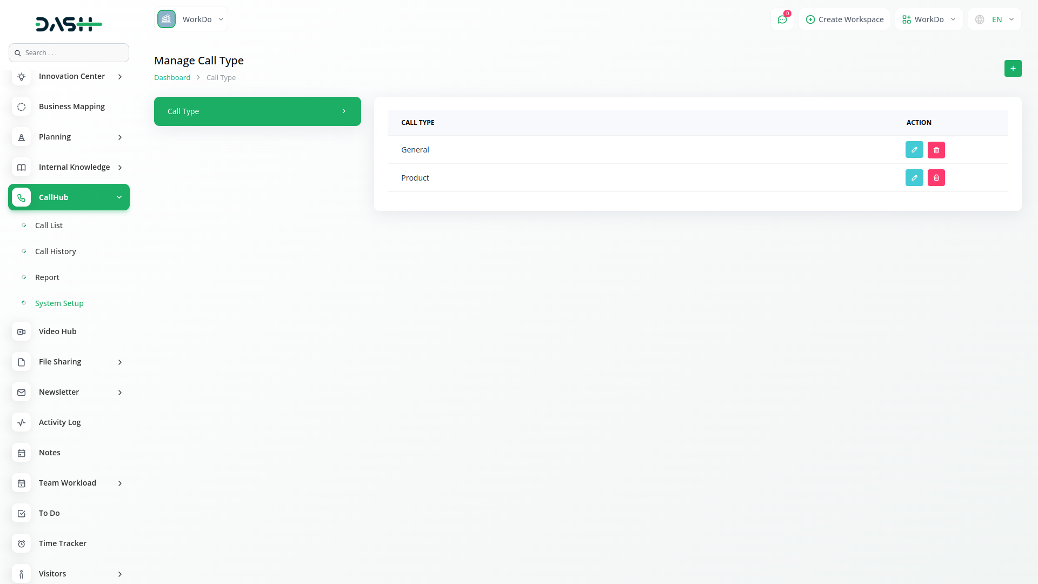Click the CALL TYPE column header
Screen dimensions: 1038x584
click(417, 123)
